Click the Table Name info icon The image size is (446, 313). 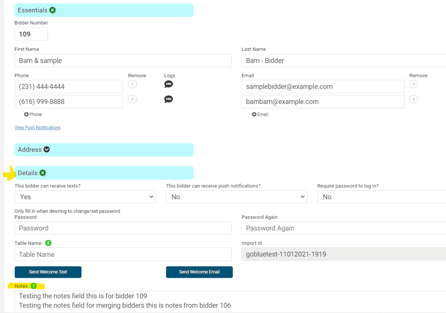48,243
